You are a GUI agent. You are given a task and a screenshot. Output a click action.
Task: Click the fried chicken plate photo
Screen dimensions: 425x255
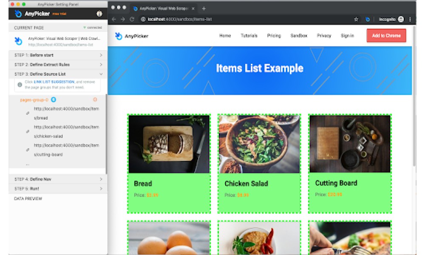[259, 238]
